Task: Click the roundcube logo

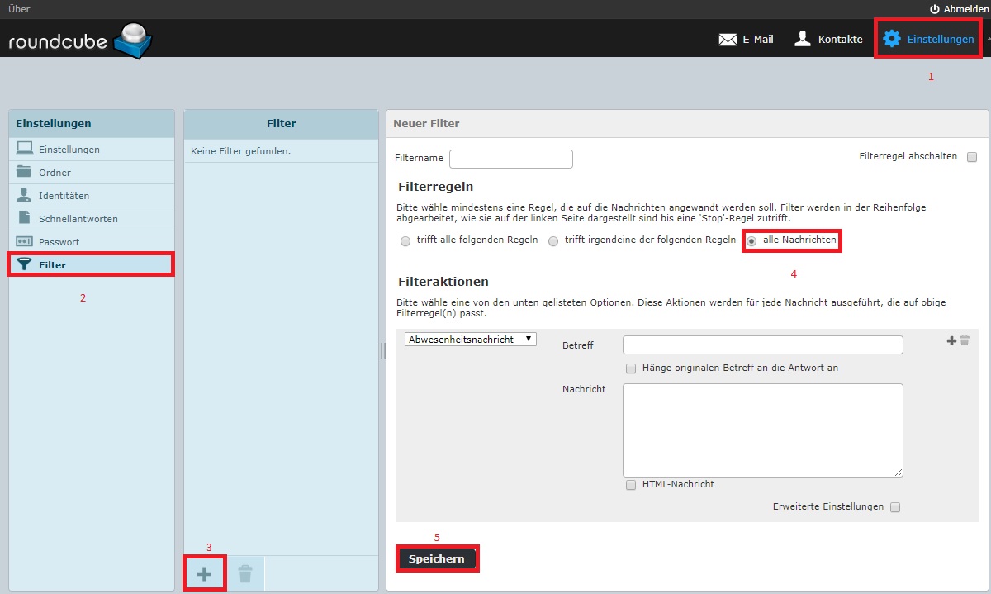Action: coord(80,40)
